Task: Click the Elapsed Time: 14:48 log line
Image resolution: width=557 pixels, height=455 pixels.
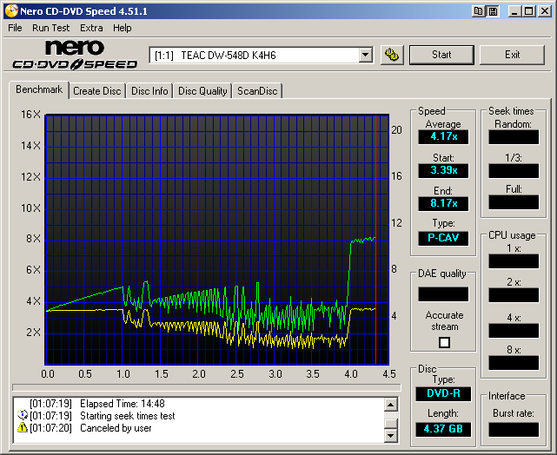Action: pyautogui.click(x=123, y=404)
